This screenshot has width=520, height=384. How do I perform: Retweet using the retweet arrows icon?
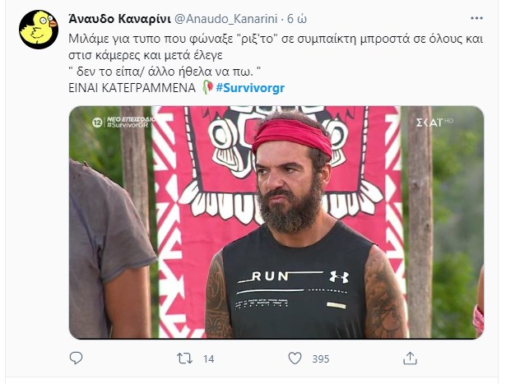pos(184,359)
